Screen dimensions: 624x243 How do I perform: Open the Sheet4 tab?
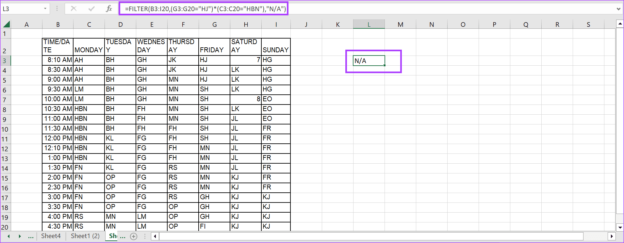pos(51,236)
